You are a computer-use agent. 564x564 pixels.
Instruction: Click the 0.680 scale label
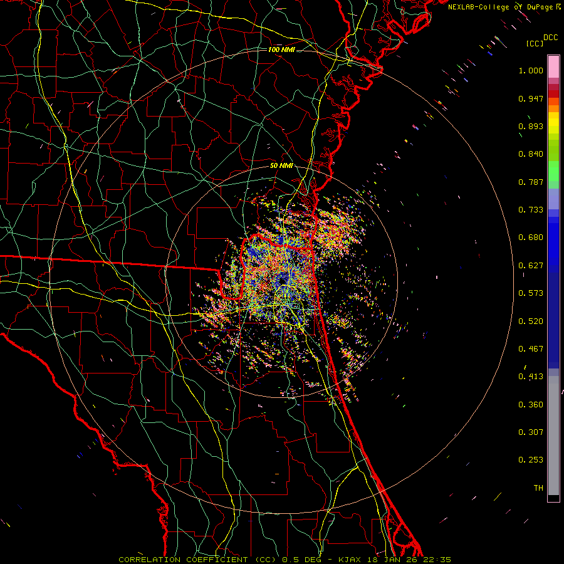coord(531,238)
